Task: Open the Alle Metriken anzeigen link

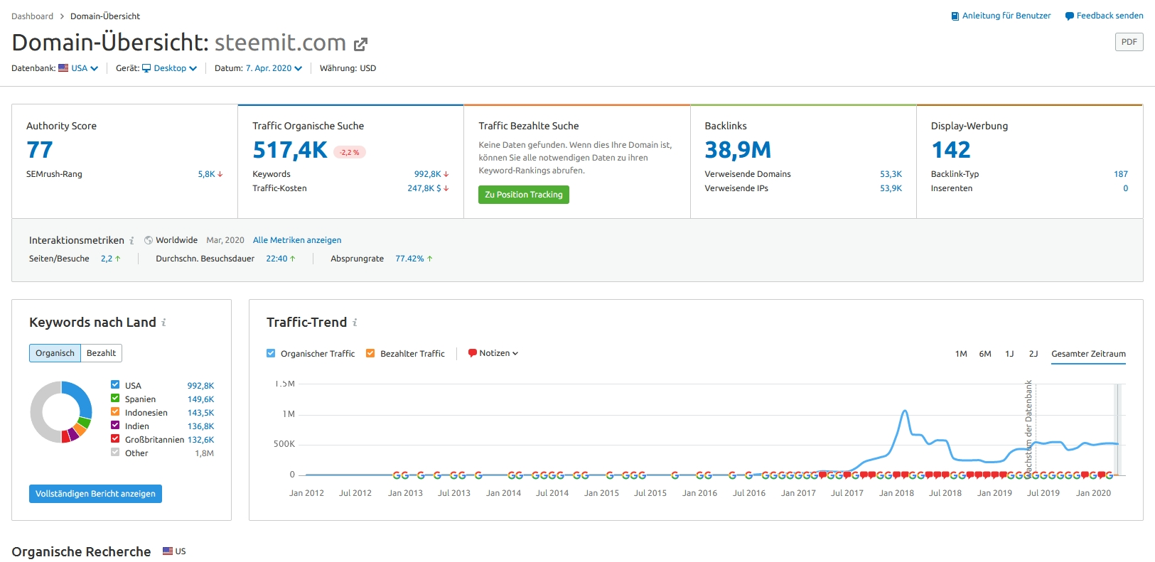Action: coord(297,240)
